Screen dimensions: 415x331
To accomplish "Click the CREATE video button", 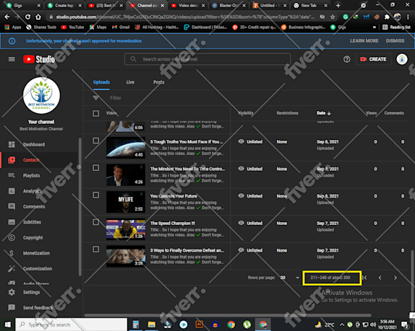I will [x=374, y=59].
